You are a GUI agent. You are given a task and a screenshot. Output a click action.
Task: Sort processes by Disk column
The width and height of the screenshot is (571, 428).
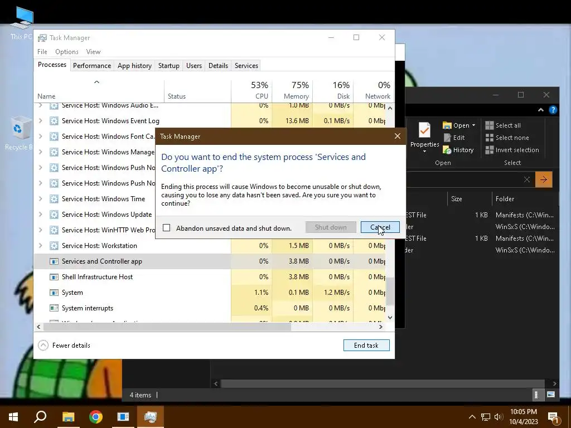333,90
